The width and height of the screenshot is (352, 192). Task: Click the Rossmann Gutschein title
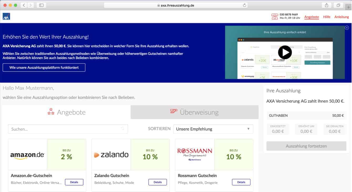(x=197, y=175)
